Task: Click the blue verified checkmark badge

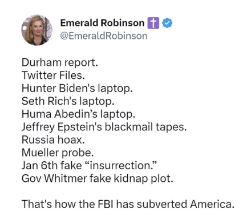Action: (x=167, y=23)
